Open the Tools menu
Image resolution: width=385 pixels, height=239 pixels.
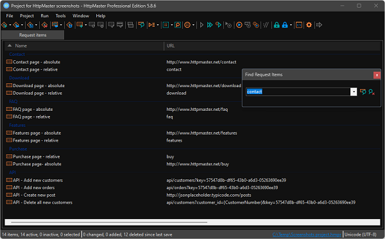60,16
